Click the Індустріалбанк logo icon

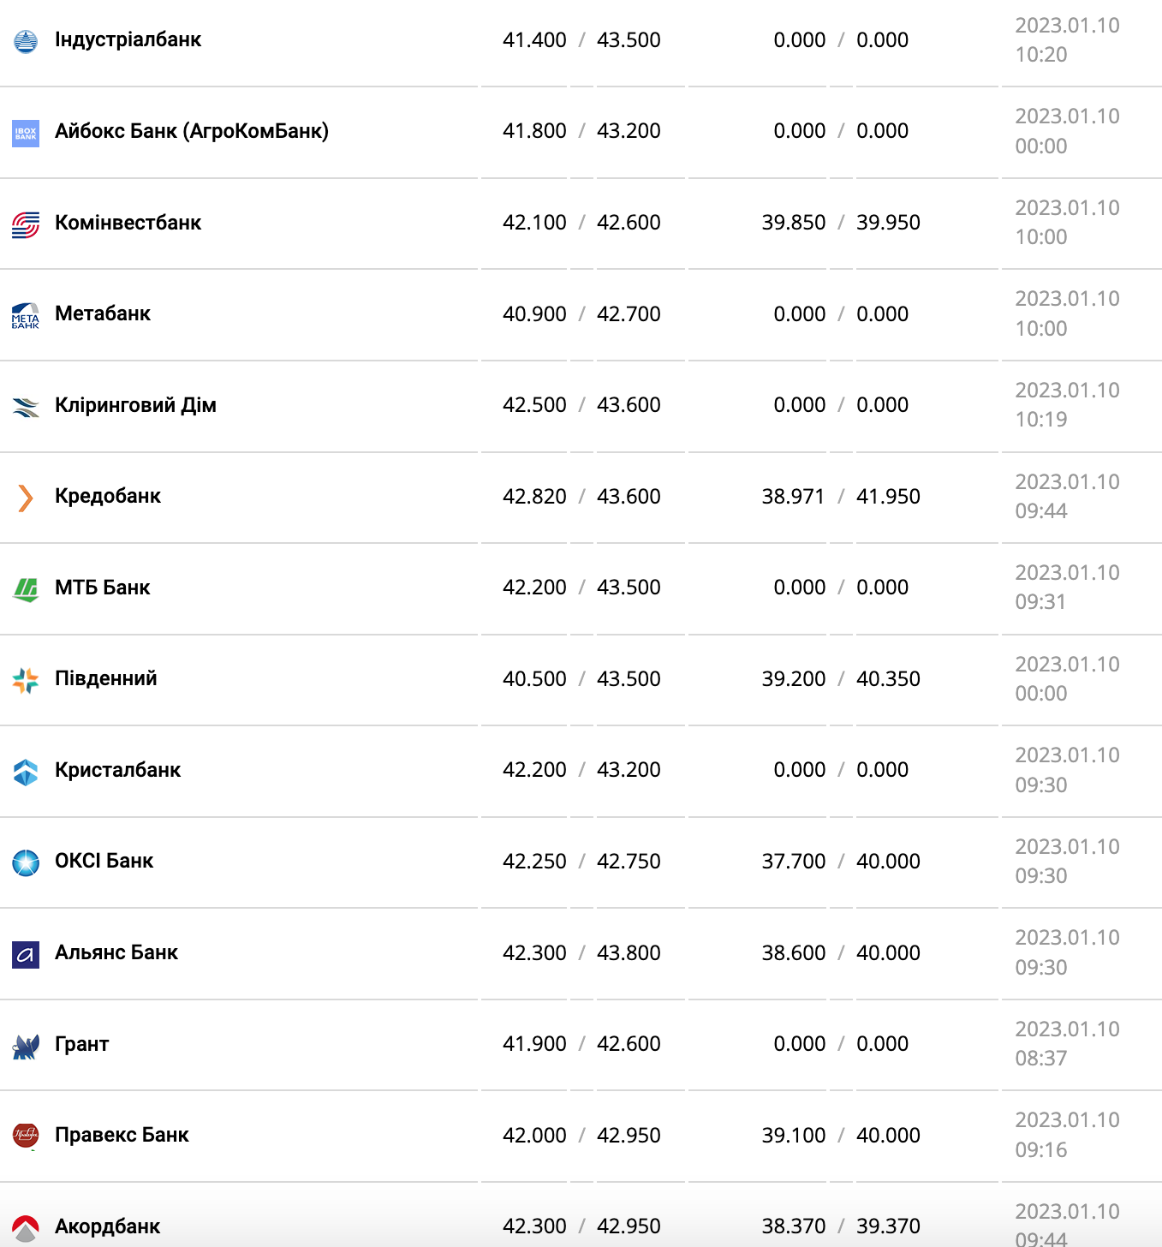(x=26, y=41)
